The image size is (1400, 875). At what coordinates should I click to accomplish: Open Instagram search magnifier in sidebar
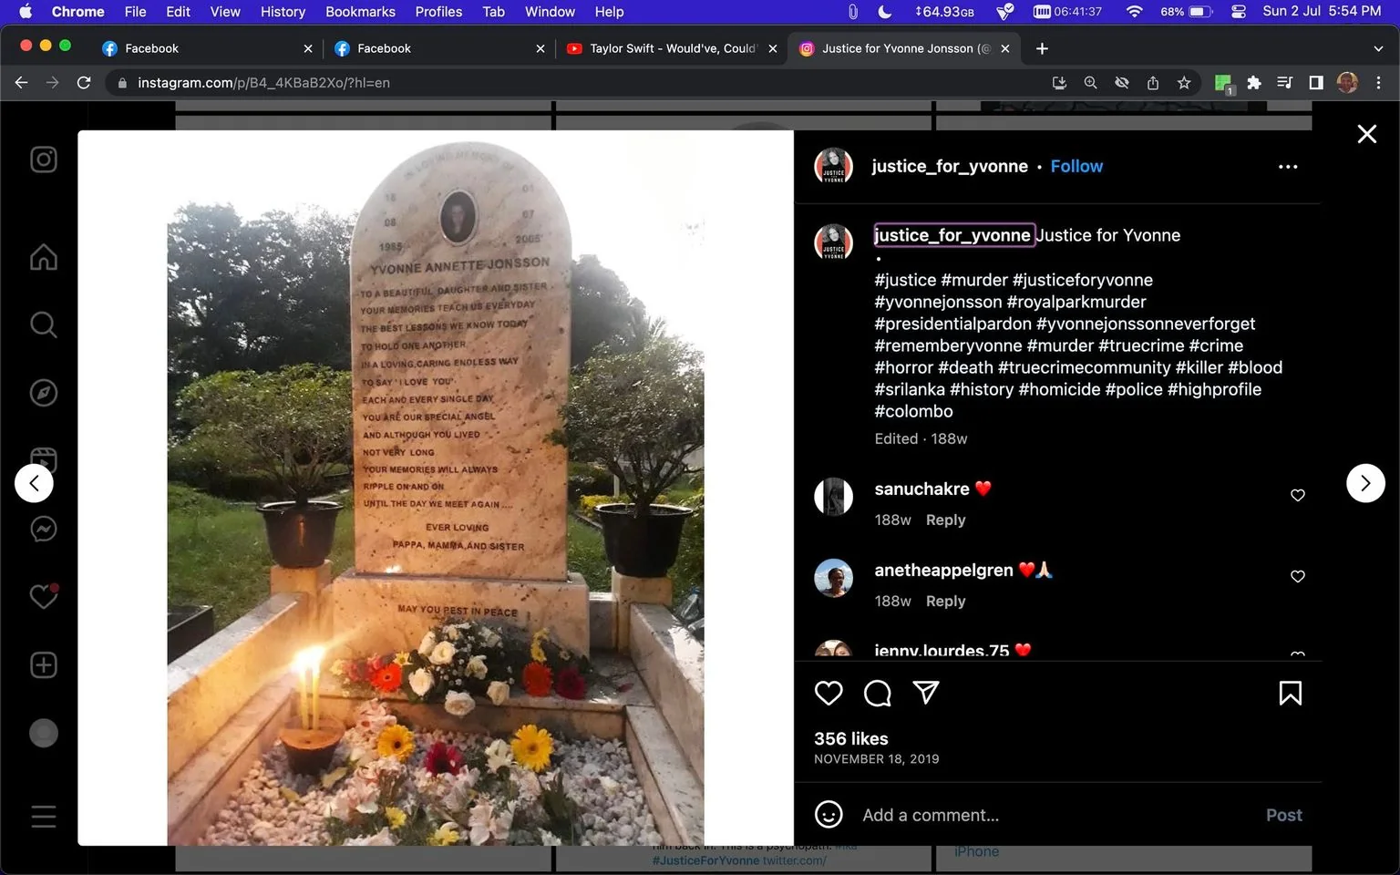coord(44,324)
